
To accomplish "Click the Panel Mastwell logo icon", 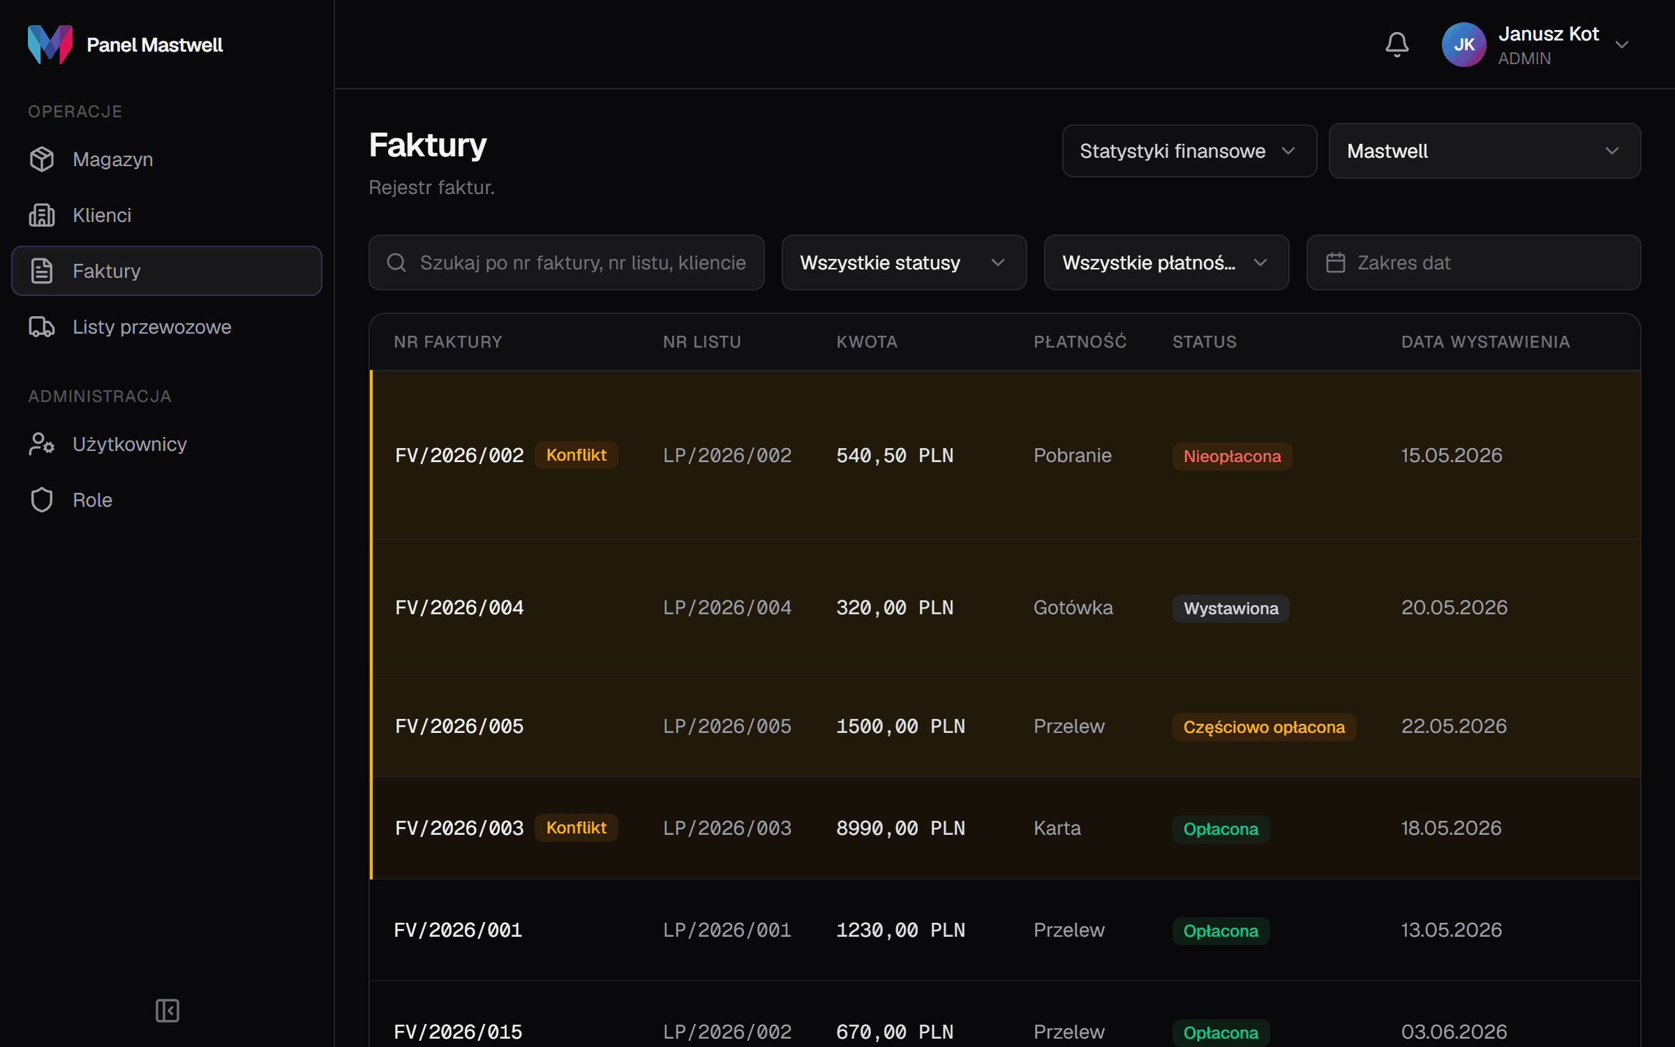I will 50,45.
